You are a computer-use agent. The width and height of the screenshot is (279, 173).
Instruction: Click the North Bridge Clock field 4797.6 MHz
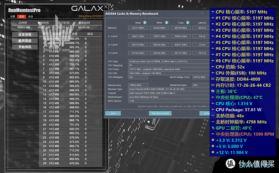(x=201, y=77)
